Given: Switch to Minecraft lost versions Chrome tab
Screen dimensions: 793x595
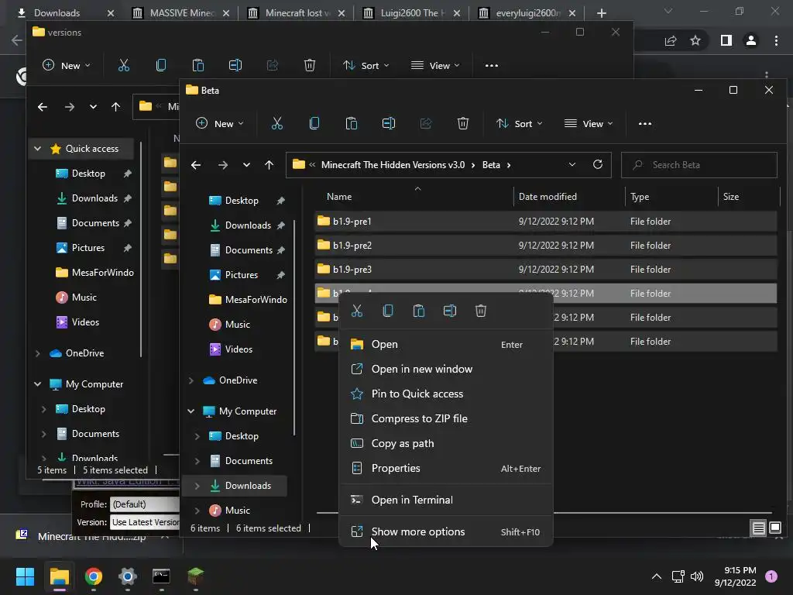Looking at the screenshot, I should pyautogui.click(x=296, y=13).
